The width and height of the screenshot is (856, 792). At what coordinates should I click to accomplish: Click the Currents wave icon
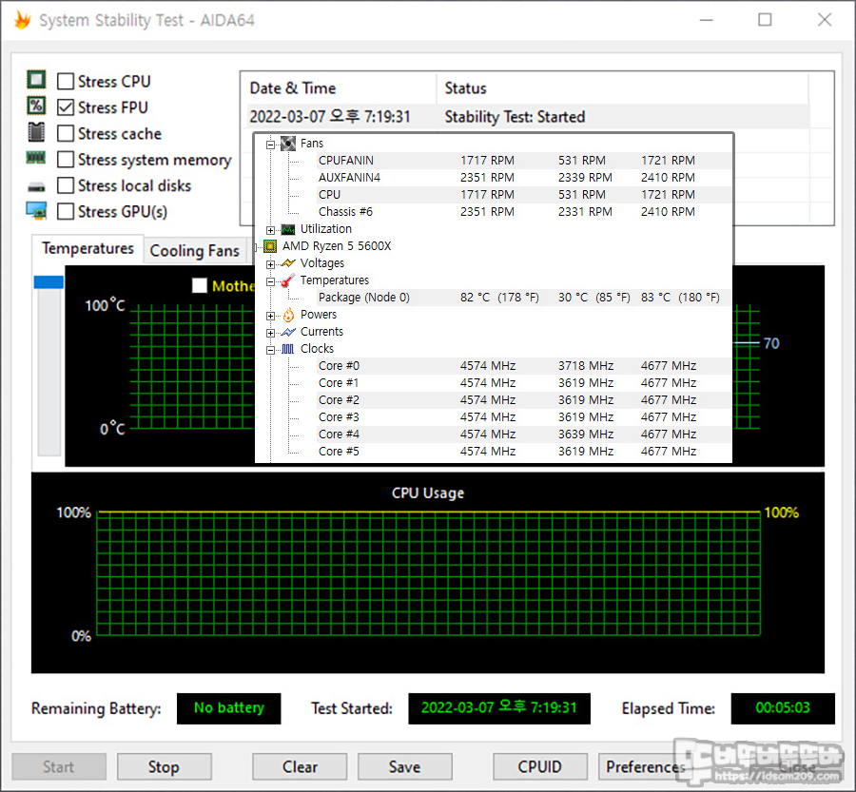click(287, 332)
